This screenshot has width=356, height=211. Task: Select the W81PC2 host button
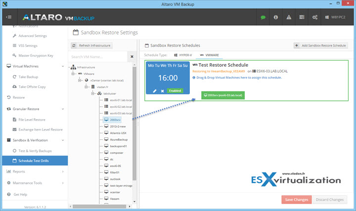pyautogui.click(x=335, y=17)
